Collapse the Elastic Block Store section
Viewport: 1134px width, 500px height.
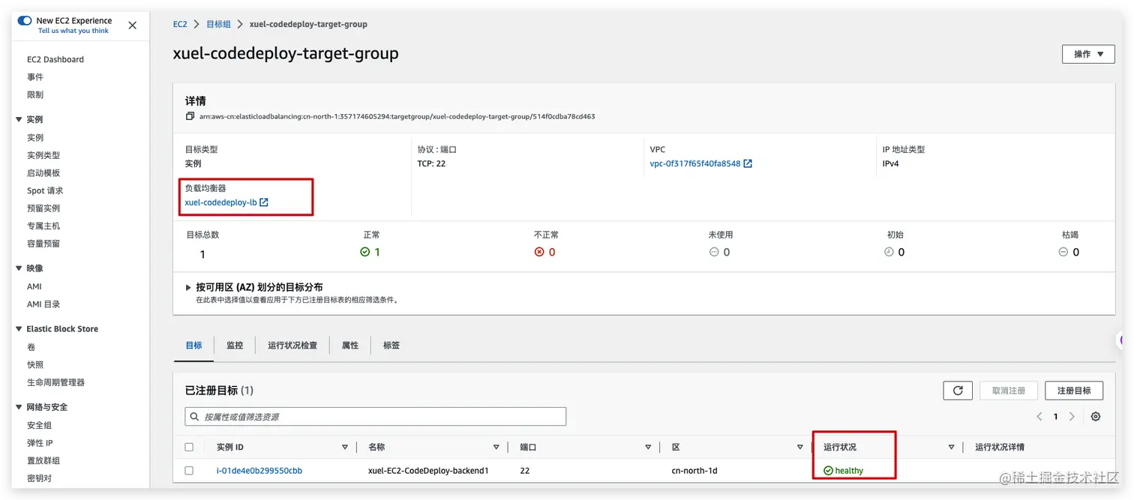[x=19, y=329]
